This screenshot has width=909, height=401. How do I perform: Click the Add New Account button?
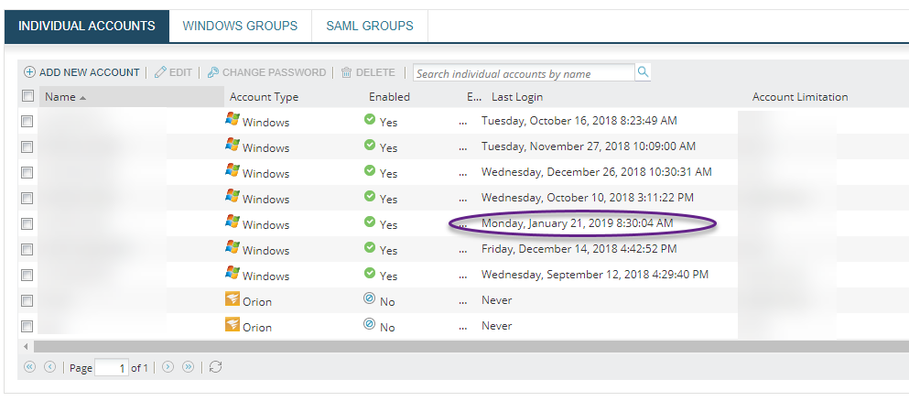point(81,72)
